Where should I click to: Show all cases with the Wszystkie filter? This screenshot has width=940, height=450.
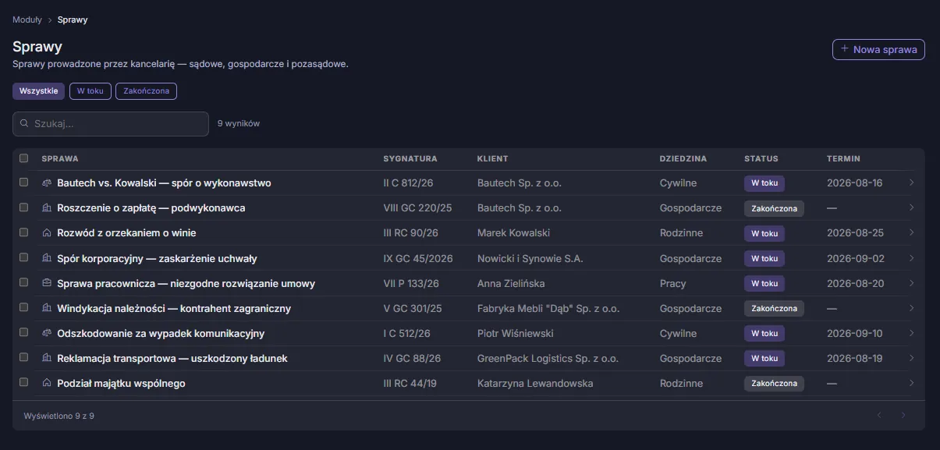39,91
